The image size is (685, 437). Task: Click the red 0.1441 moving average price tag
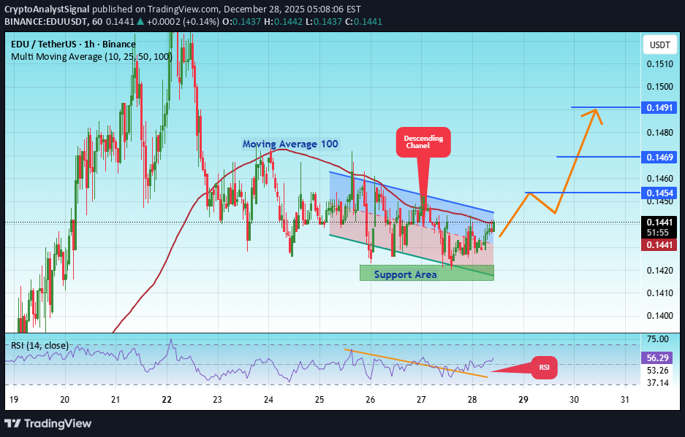[660, 245]
